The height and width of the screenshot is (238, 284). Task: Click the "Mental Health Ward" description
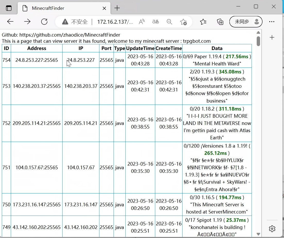tap(217, 64)
